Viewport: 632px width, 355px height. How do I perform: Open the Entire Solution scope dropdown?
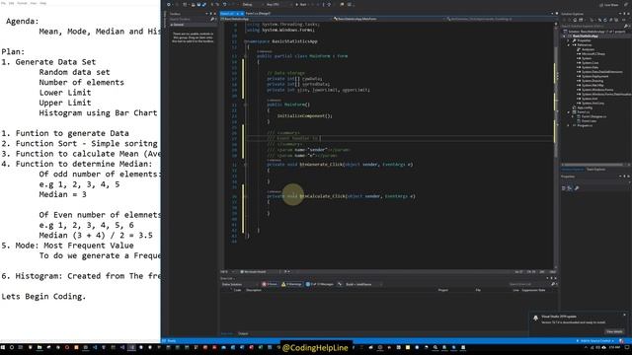click(x=239, y=284)
